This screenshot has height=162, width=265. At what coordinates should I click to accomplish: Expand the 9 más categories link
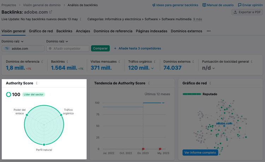(x=198, y=19)
